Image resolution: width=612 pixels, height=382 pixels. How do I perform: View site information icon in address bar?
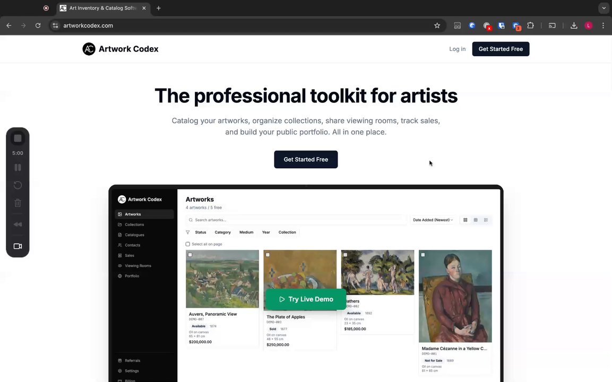click(x=55, y=25)
